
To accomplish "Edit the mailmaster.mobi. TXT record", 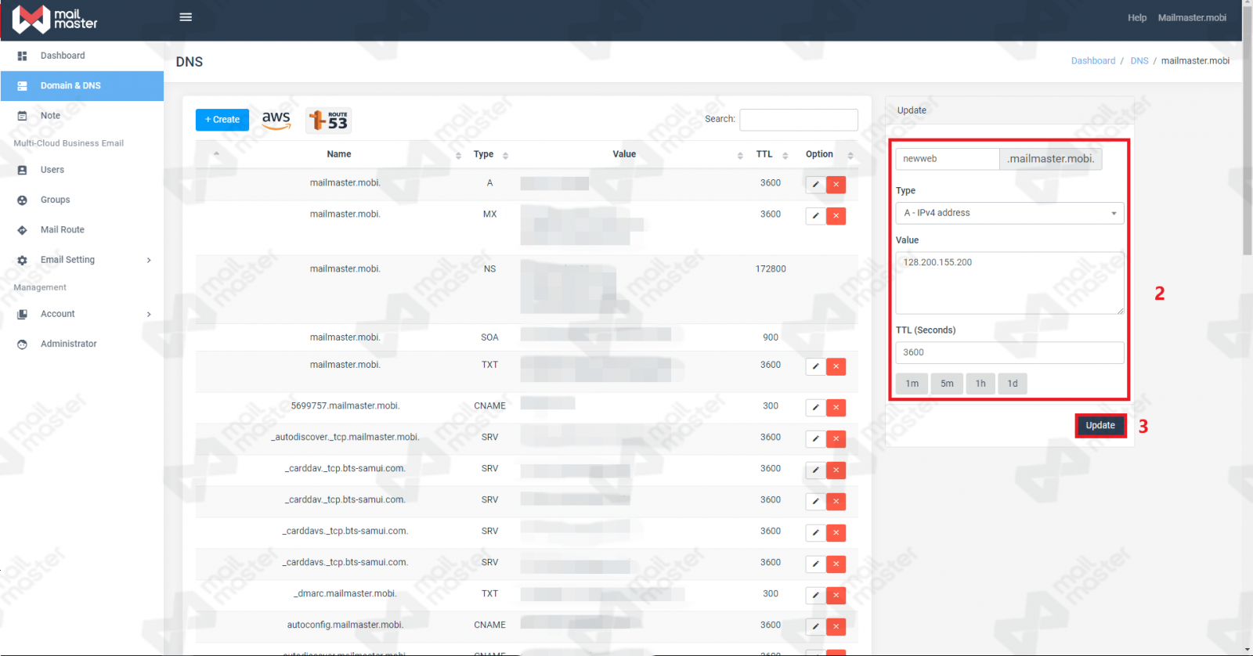I will point(815,366).
